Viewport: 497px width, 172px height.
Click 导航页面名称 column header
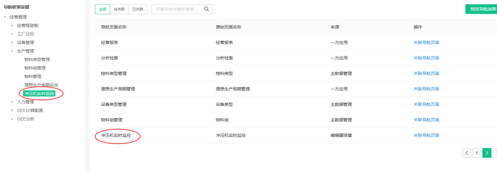click(x=114, y=27)
